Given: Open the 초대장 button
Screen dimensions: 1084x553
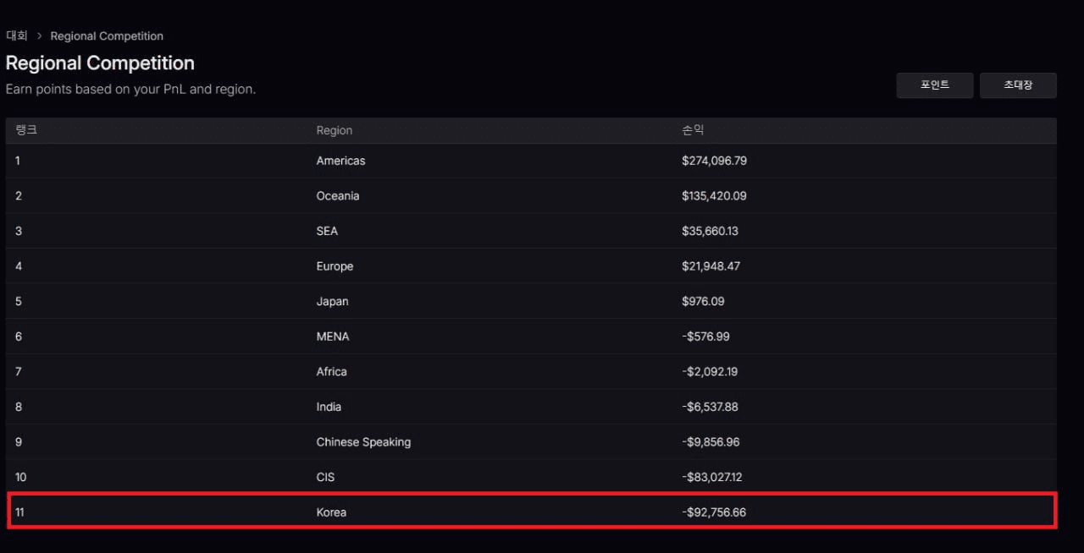Looking at the screenshot, I should click(1017, 85).
